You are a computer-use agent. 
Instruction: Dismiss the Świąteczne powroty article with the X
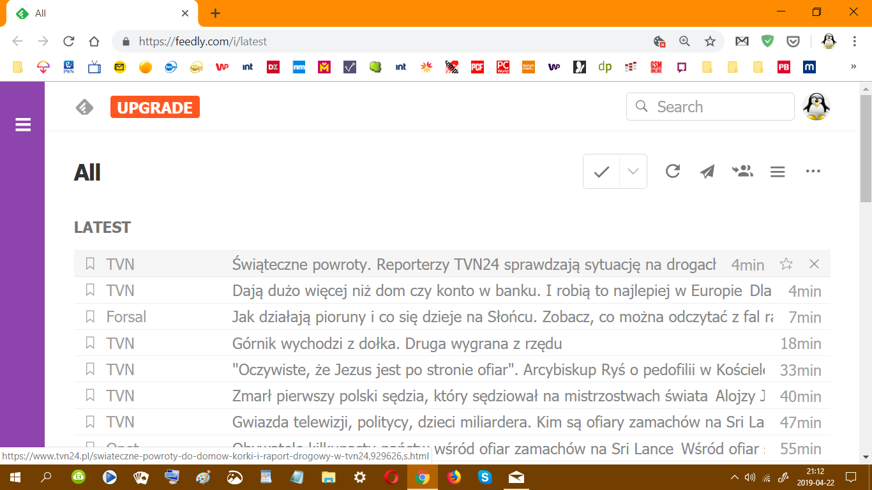814,264
